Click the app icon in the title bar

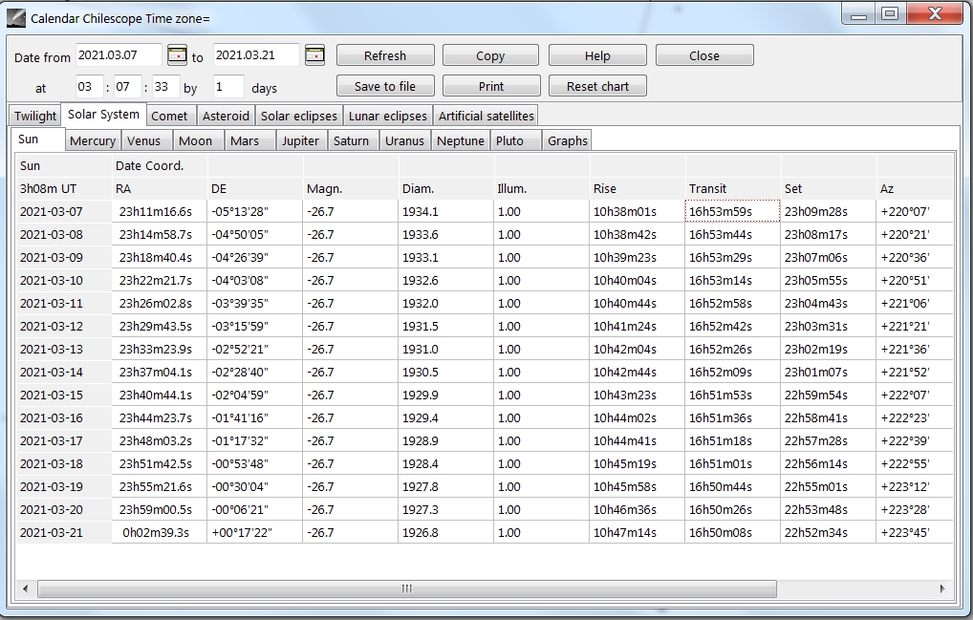pos(16,17)
